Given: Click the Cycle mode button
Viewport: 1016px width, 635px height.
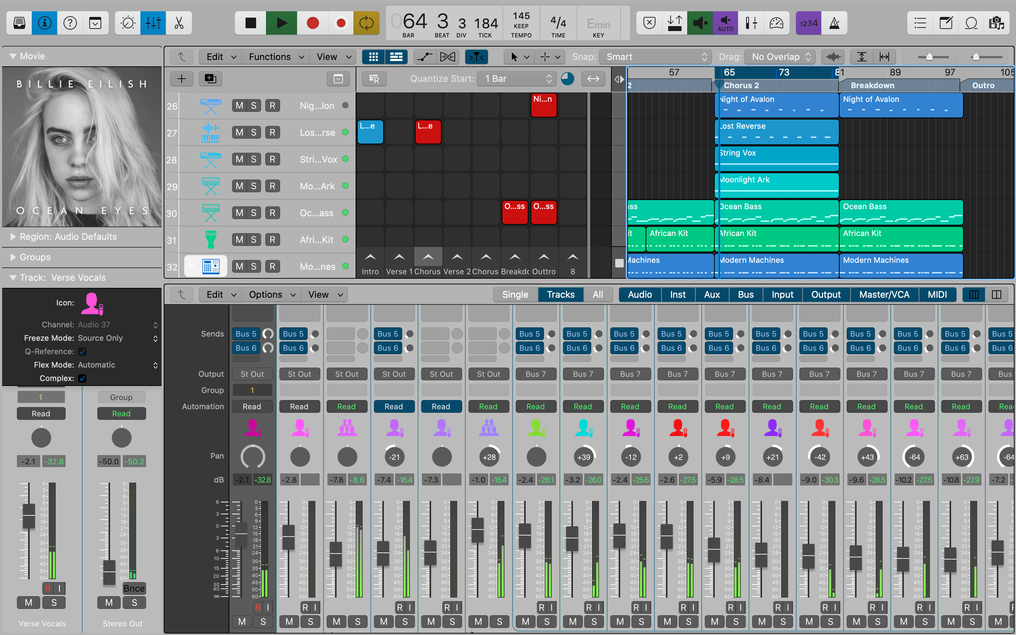Looking at the screenshot, I should [366, 23].
